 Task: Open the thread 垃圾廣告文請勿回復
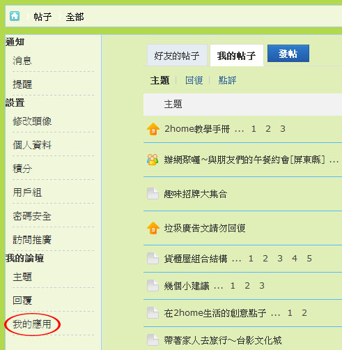(205, 228)
